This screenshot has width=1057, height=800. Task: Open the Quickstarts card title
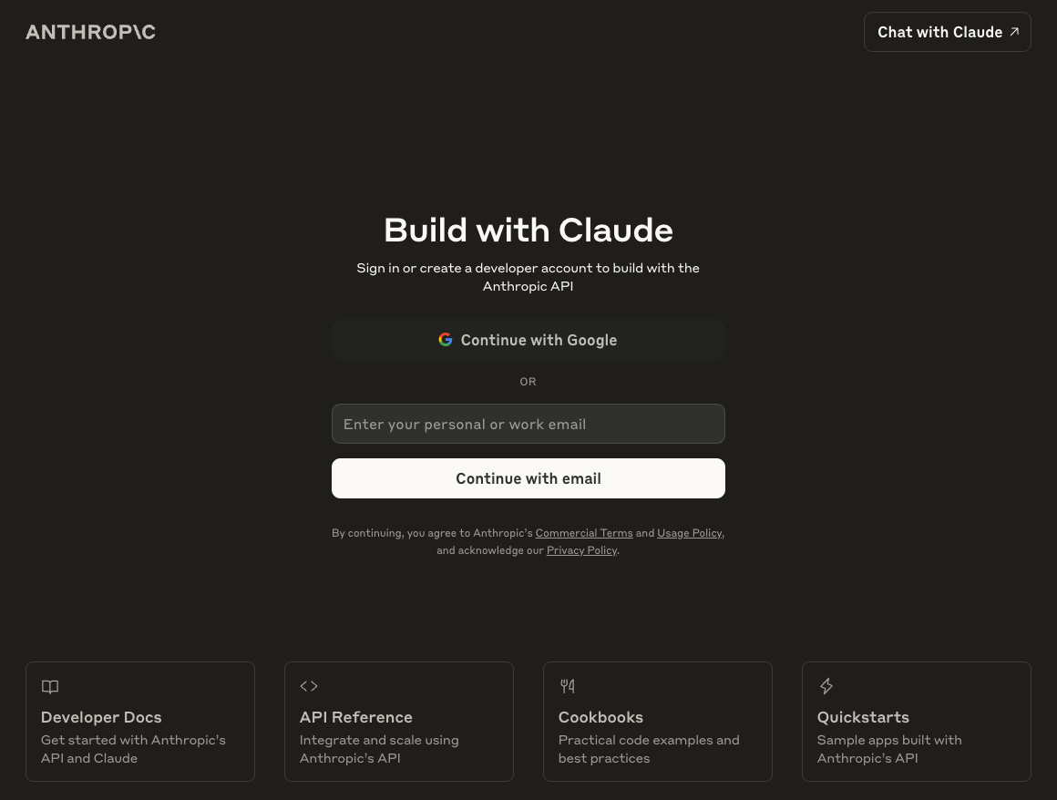coord(863,717)
